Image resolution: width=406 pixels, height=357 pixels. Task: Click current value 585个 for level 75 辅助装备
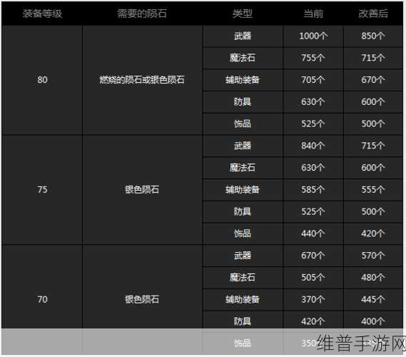[x=313, y=189]
